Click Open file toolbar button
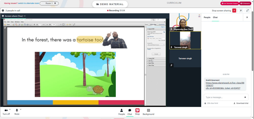 click(7, 24)
